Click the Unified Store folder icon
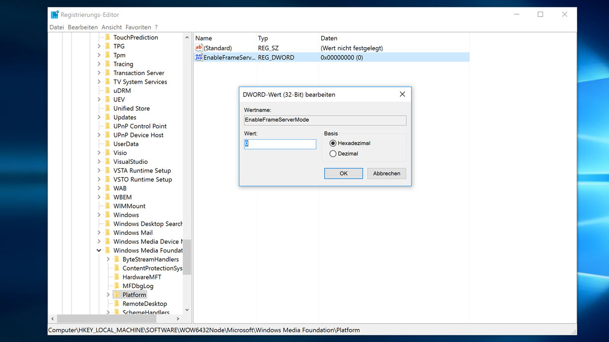The width and height of the screenshot is (609, 342). [x=108, y=109]
